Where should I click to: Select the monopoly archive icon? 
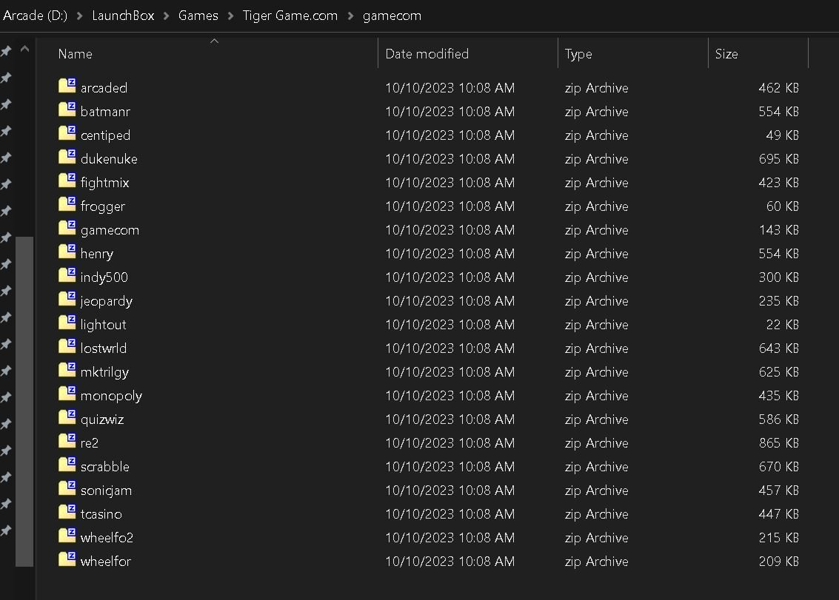[x=67, y=393]
